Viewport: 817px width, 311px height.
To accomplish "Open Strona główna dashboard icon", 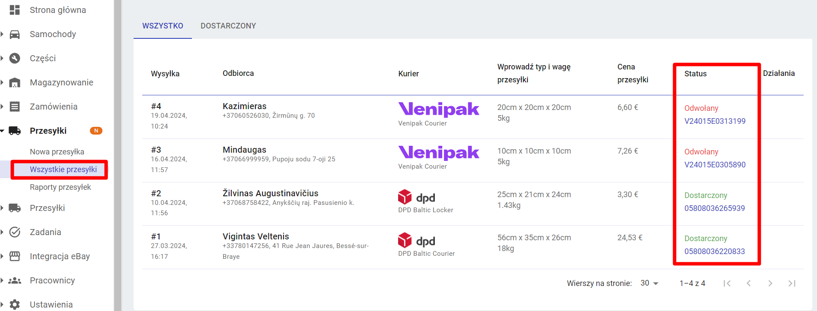I will coord(15,10).
